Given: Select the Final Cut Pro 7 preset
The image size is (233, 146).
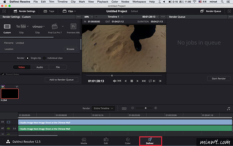Looking at the screenshot, I should point(55,27).
